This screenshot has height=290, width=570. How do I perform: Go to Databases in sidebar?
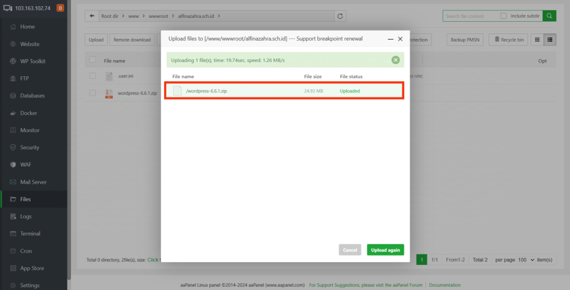[x=32, y=96]
